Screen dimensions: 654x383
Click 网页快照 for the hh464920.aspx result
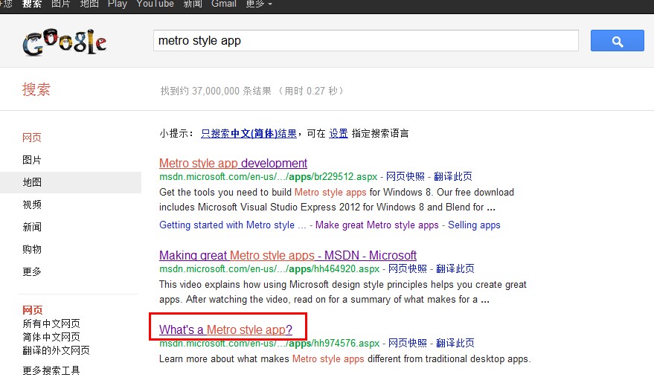tap(408, 268)
